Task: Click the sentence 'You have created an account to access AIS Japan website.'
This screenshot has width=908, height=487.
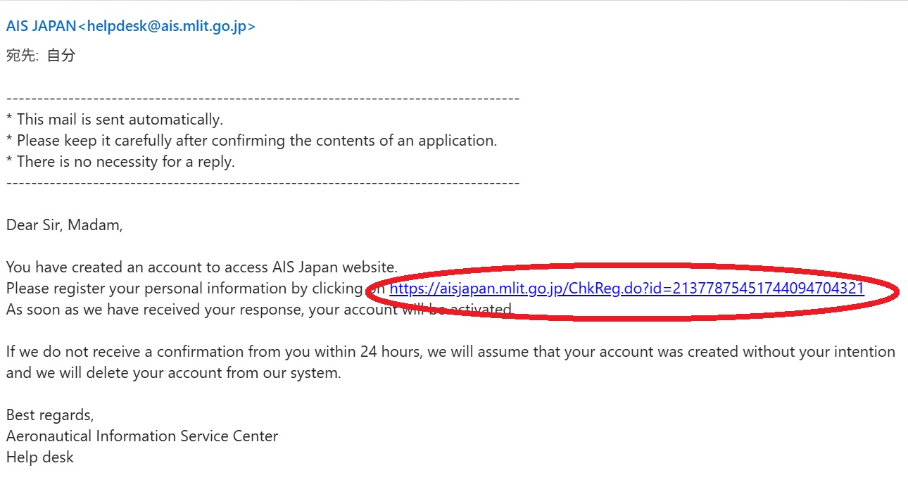Action: (202, 267)
